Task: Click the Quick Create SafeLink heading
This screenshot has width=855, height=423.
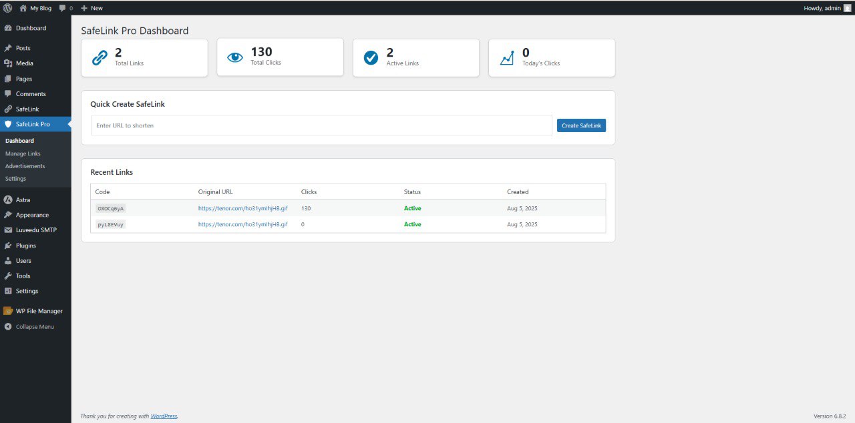Action: point(128,104)
